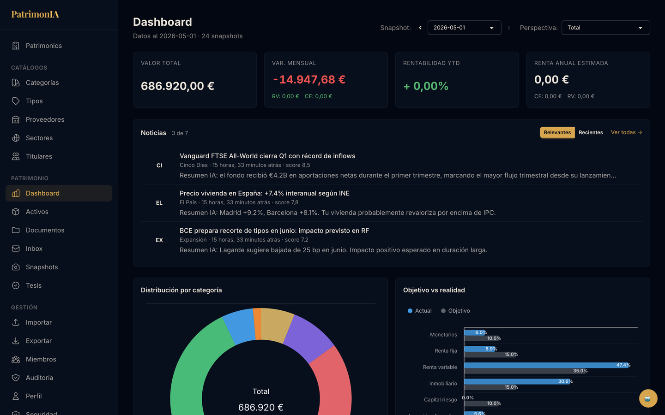665x415 pixels.
Task: Click the Tipos tag icon
Action: [x=16, y=101]
